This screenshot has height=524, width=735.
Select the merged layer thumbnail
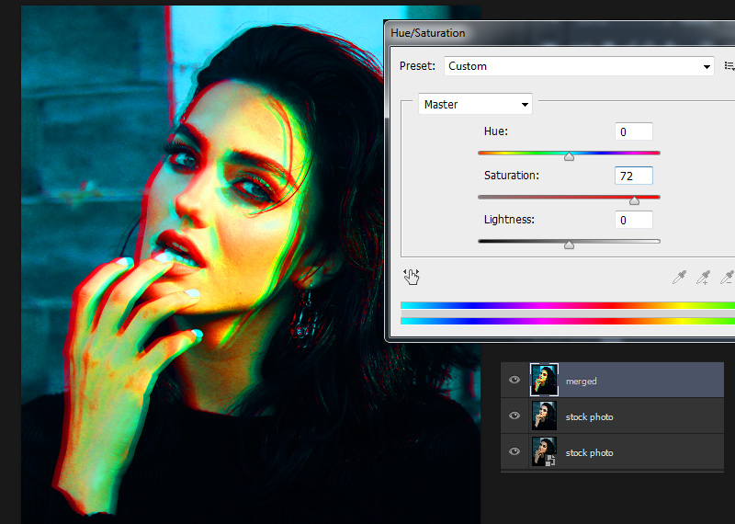[544, 380]
